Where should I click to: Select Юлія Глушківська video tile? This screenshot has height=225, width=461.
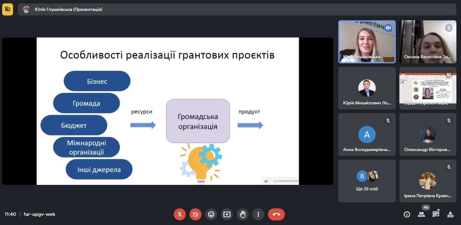tap(367, 42)
